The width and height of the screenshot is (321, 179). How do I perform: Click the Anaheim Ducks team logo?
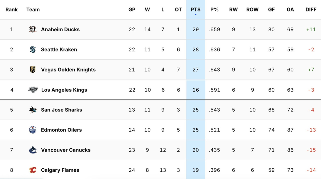click(33, 29)
